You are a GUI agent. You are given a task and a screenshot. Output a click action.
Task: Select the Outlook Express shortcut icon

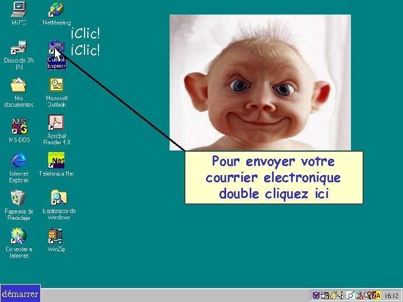[x=57, y=48]
